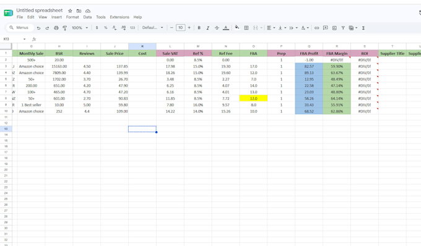Open the Borders tool
This screenshot has height=246, width=421.
pyautogui.click(x=246, y=28)
